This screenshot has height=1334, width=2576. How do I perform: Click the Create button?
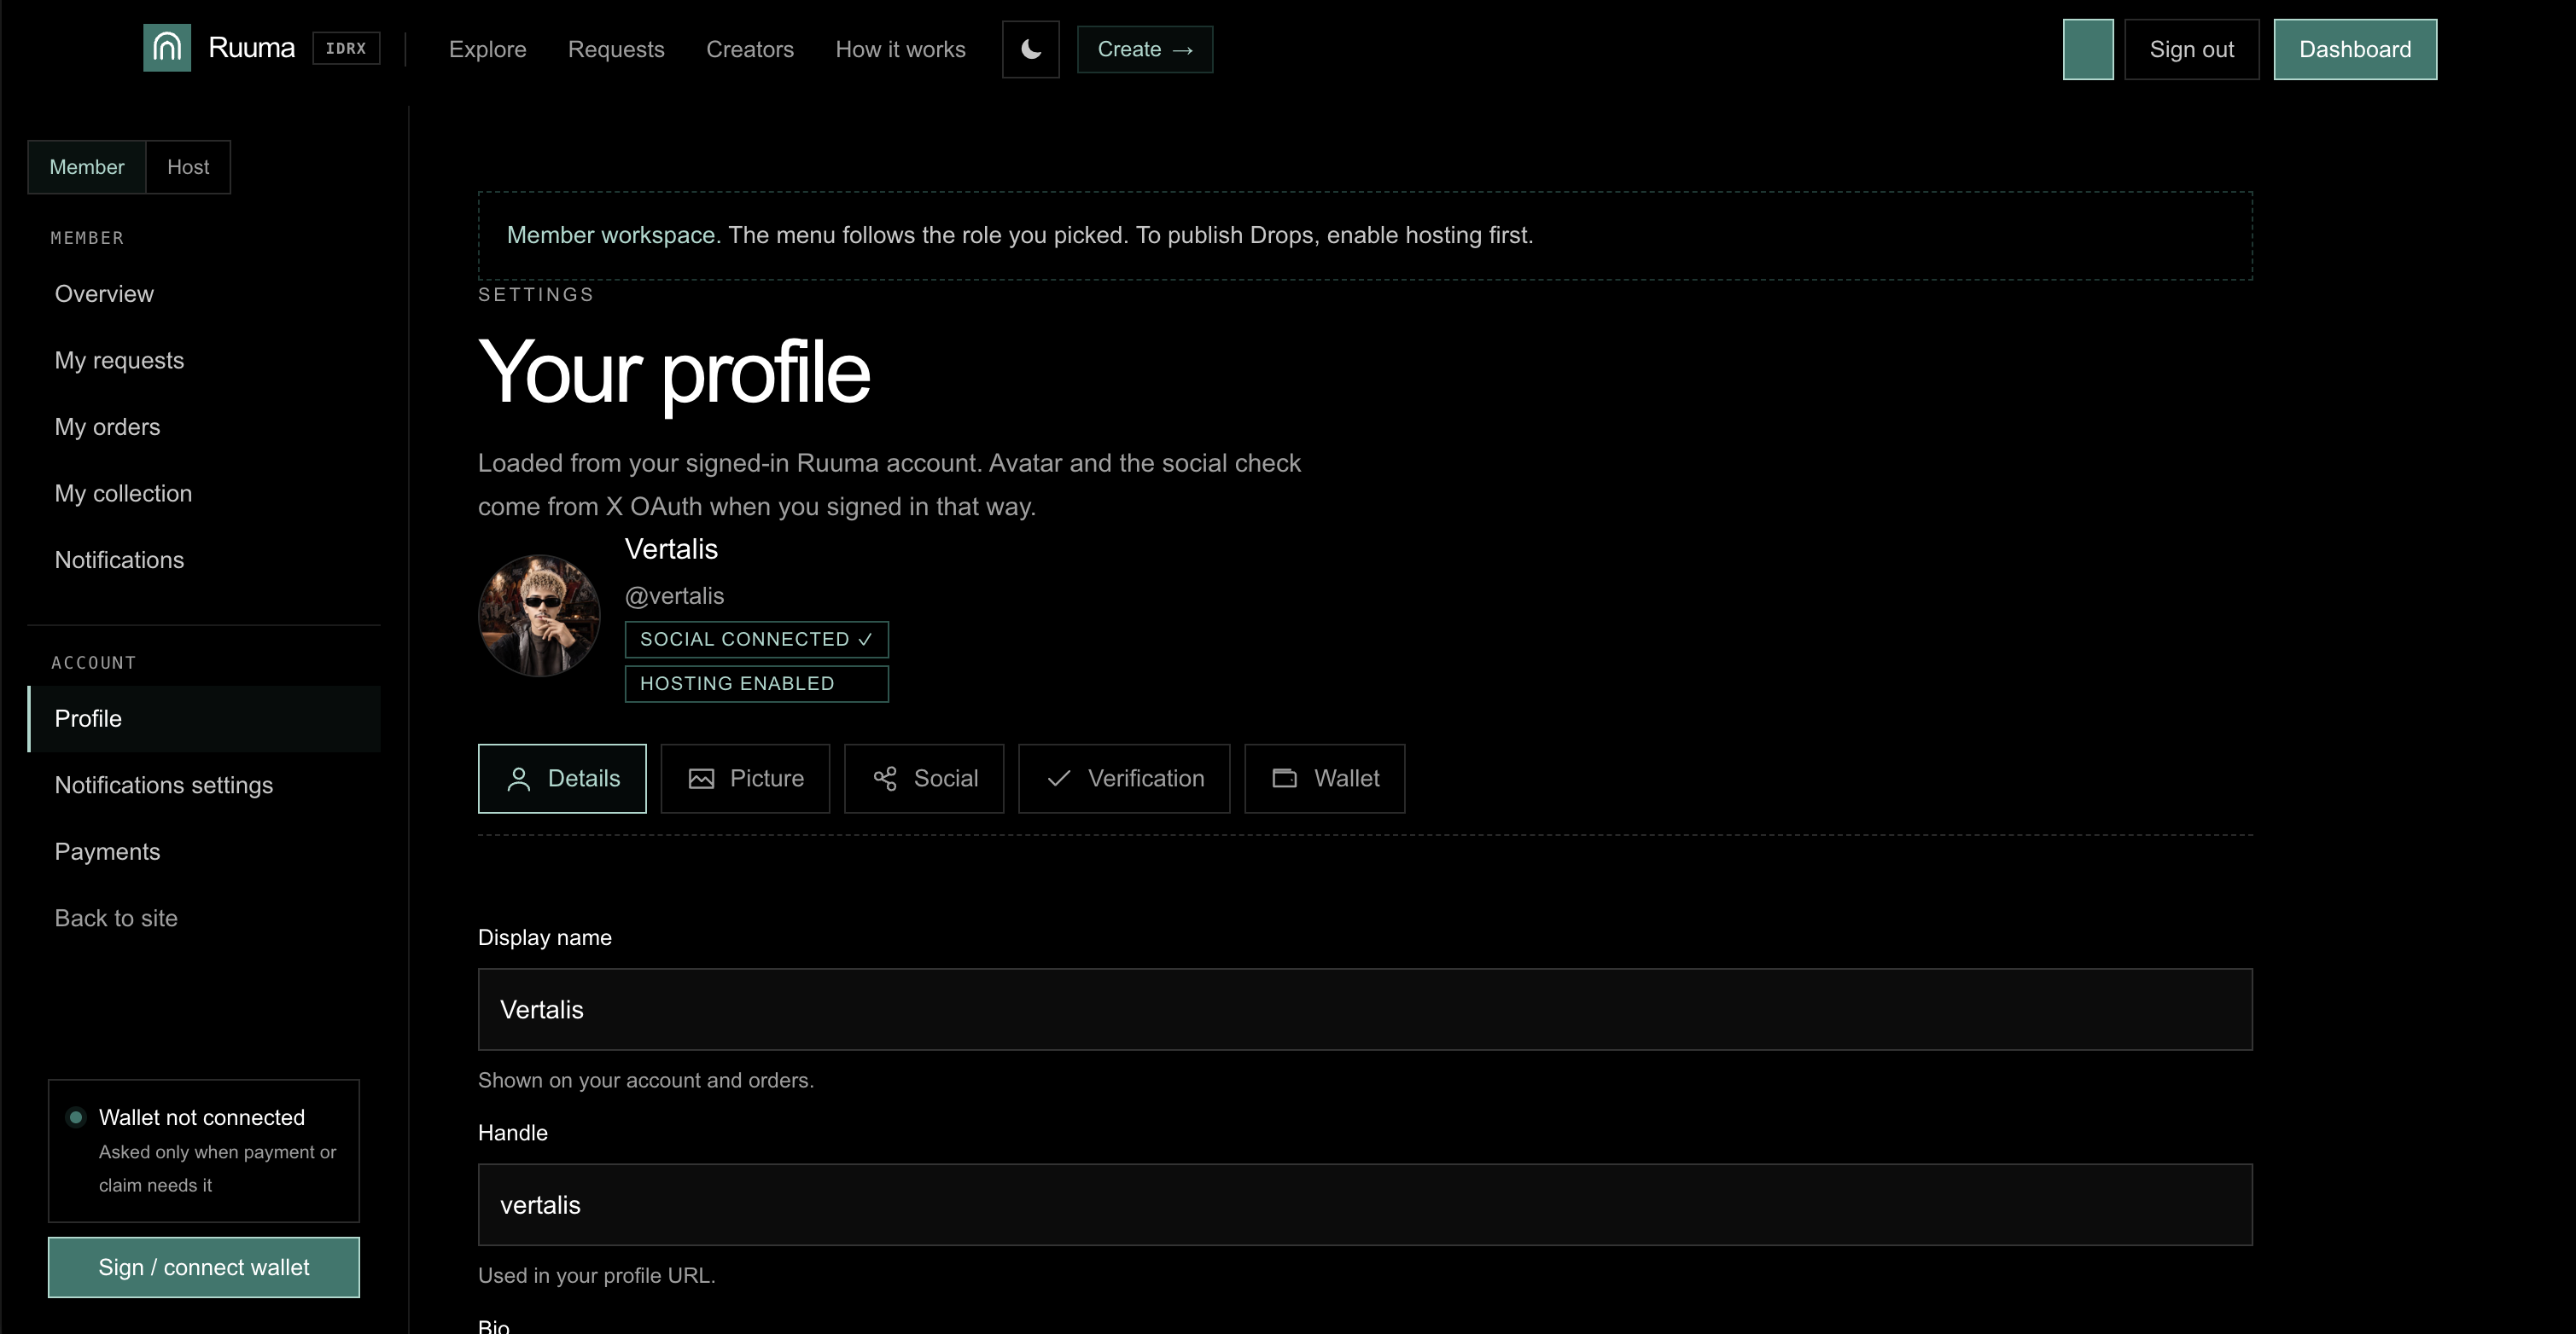click(x=1145, y=49)
